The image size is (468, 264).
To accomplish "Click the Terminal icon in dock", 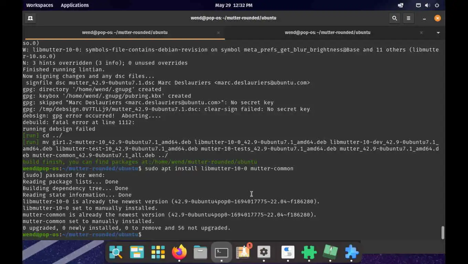I will (221, 252).
